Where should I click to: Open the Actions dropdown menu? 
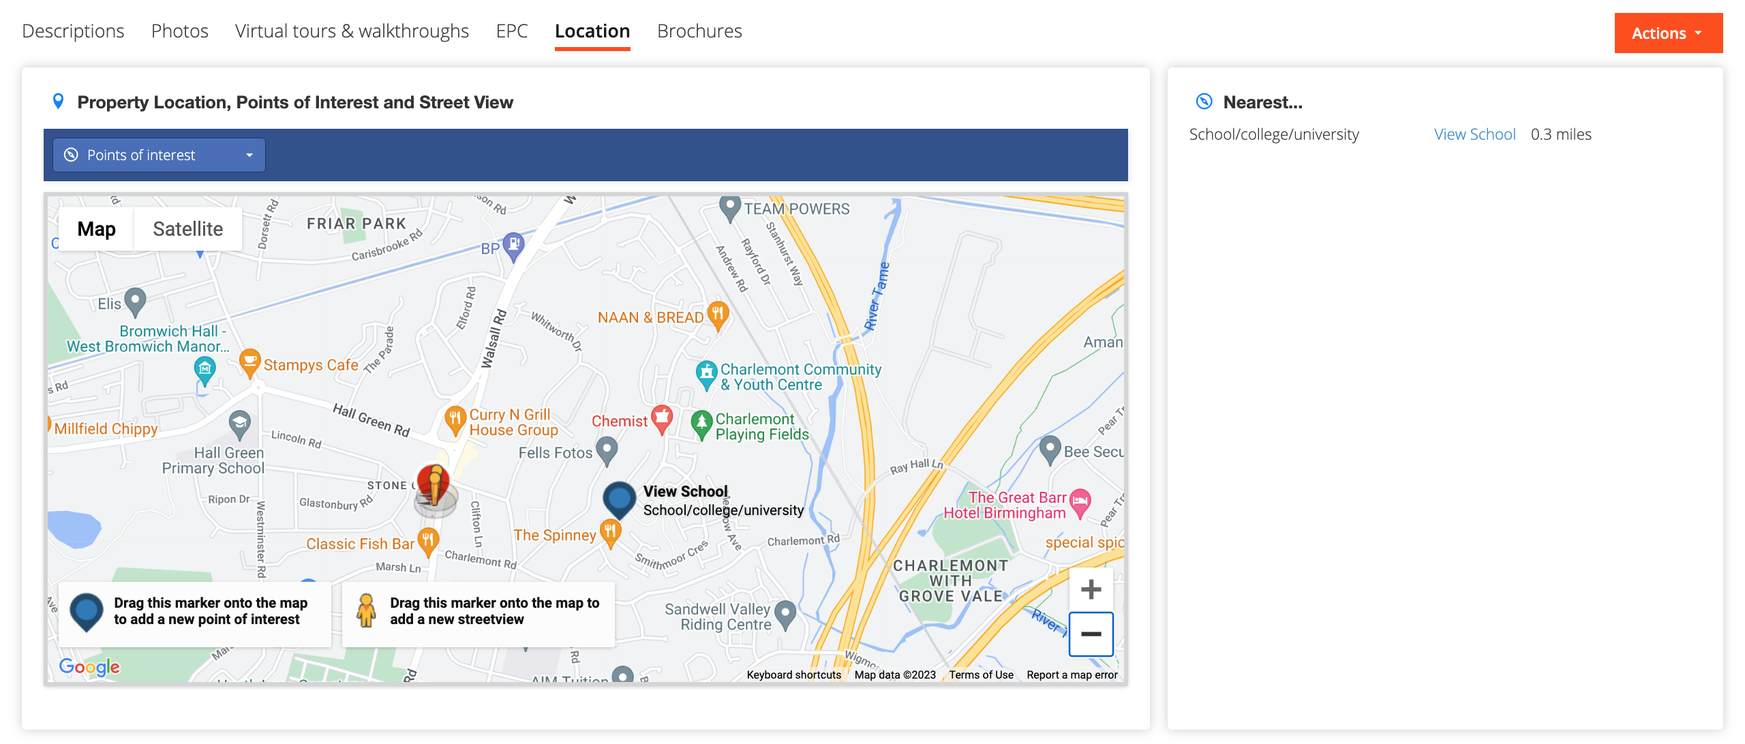[1668, 33]
